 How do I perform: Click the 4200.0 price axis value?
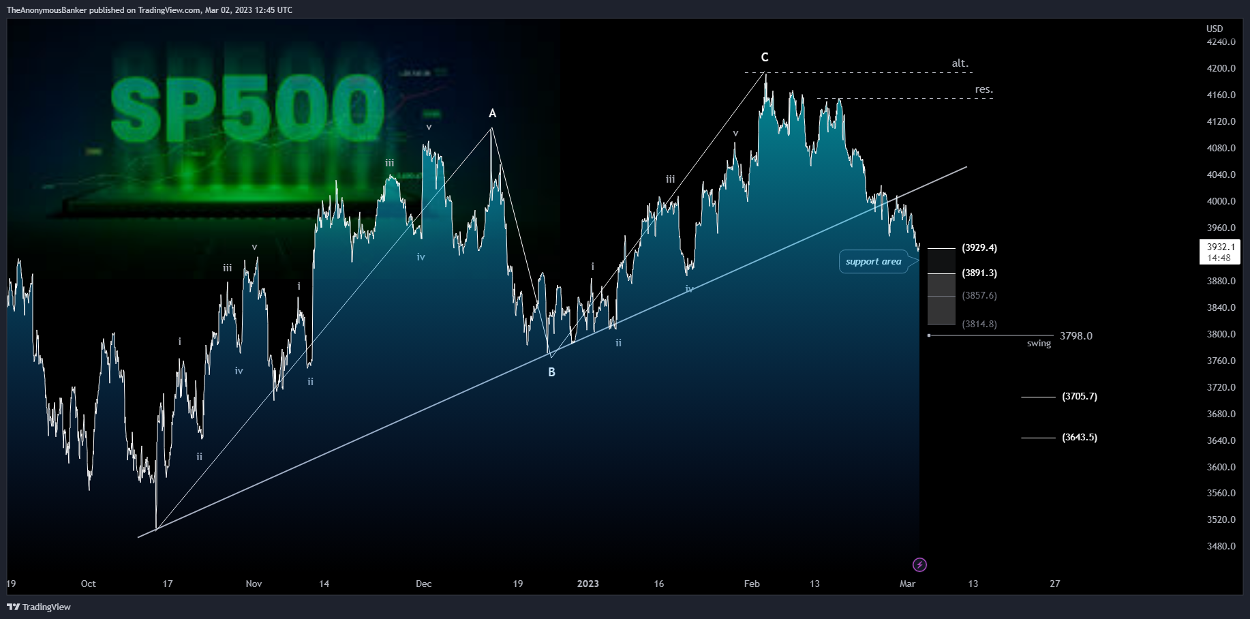(x=1221, y=68)
